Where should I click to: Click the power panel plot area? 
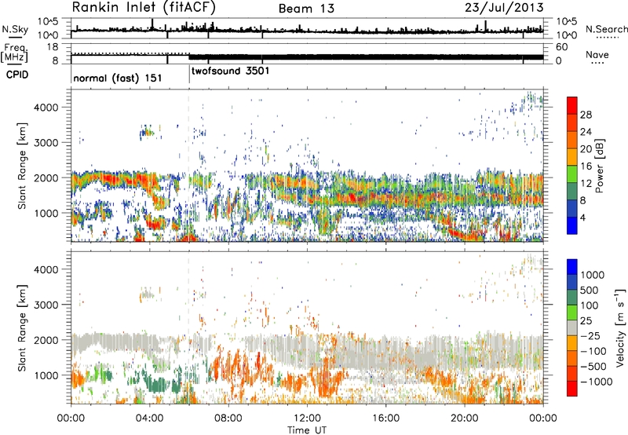click(307, 166)
